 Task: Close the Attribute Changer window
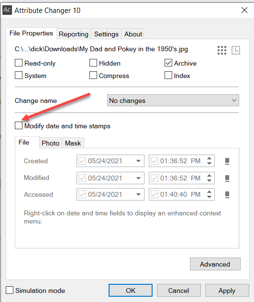244,10
